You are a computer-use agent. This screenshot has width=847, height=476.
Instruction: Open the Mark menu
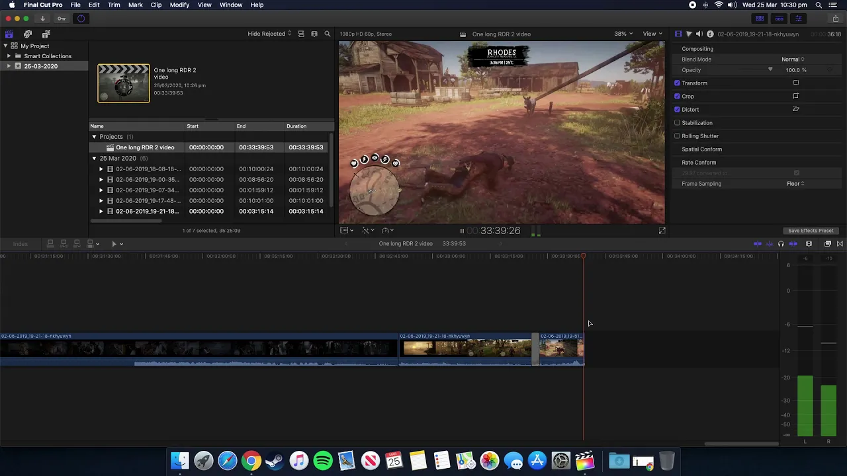click(x=135, y=5)
